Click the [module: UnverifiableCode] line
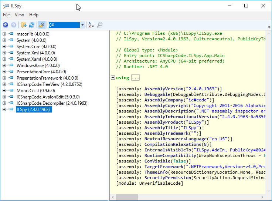Screen dimensions: 272x201 point(150,184)
